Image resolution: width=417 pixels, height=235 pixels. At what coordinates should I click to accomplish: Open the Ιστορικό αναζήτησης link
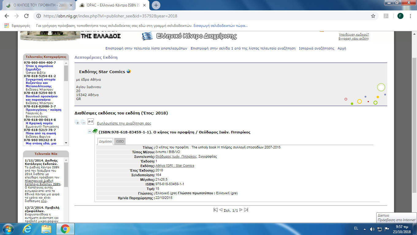pyautogui.click(x=316, y=48)
